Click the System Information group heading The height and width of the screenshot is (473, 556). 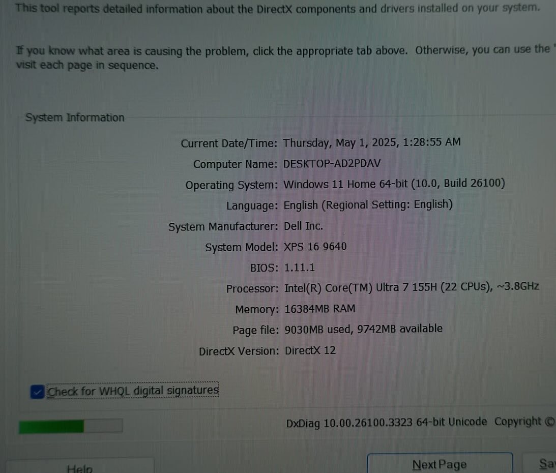click(75, 117)
